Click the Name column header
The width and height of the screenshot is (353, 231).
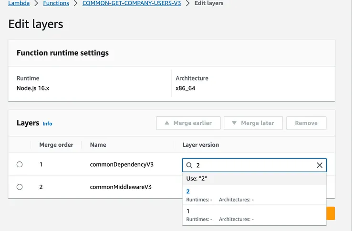click(98, 144)
